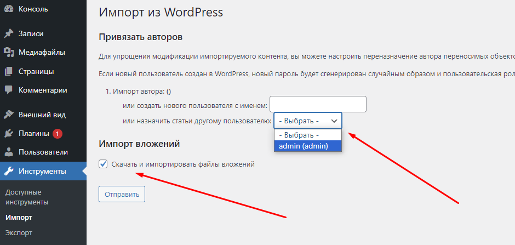Click the "Импорт вложений" heading
Viewport: 515px width, 245px height.
(139, 144)
